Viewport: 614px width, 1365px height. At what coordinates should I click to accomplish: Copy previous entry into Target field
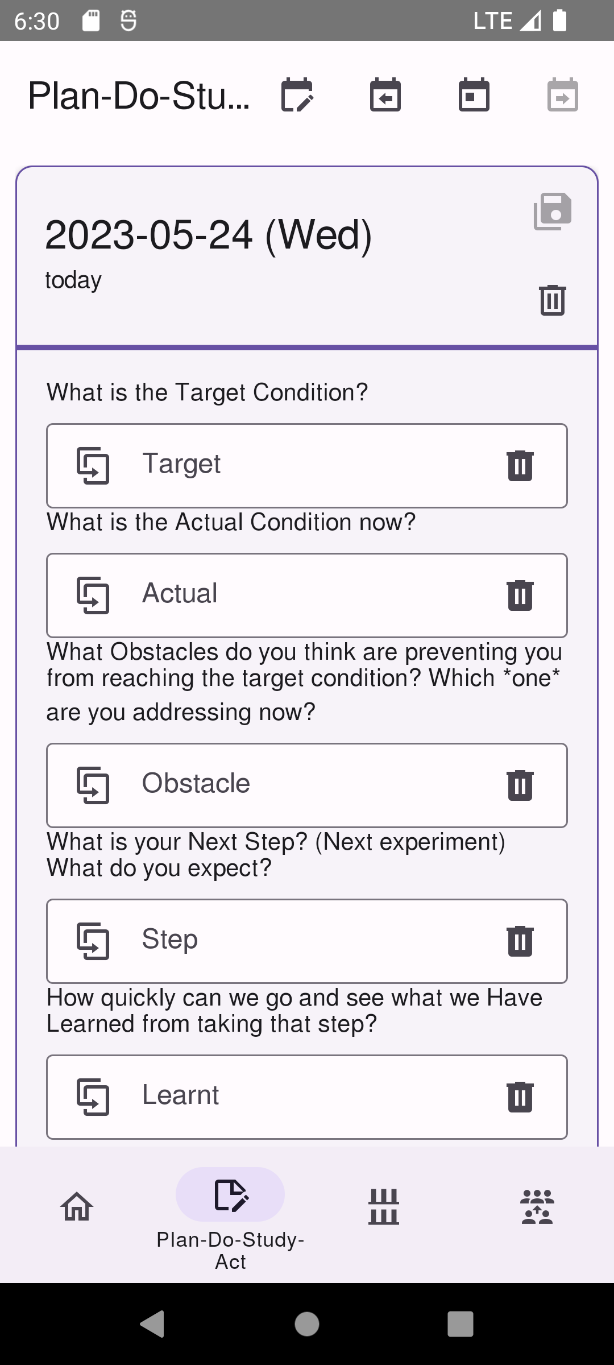(x=93, y=466)
